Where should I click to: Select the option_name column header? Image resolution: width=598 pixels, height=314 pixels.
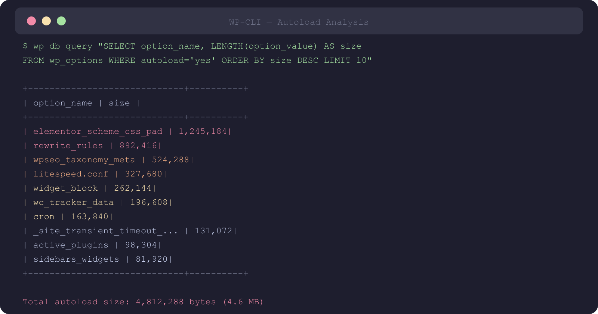click(62, 103)
